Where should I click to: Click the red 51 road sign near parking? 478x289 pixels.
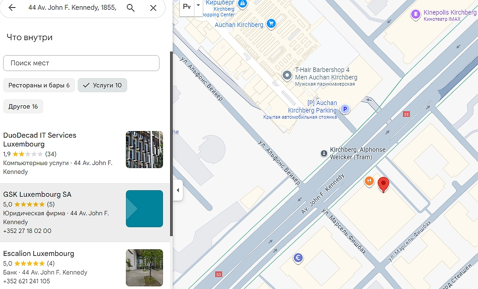click(x=406, y=114)
